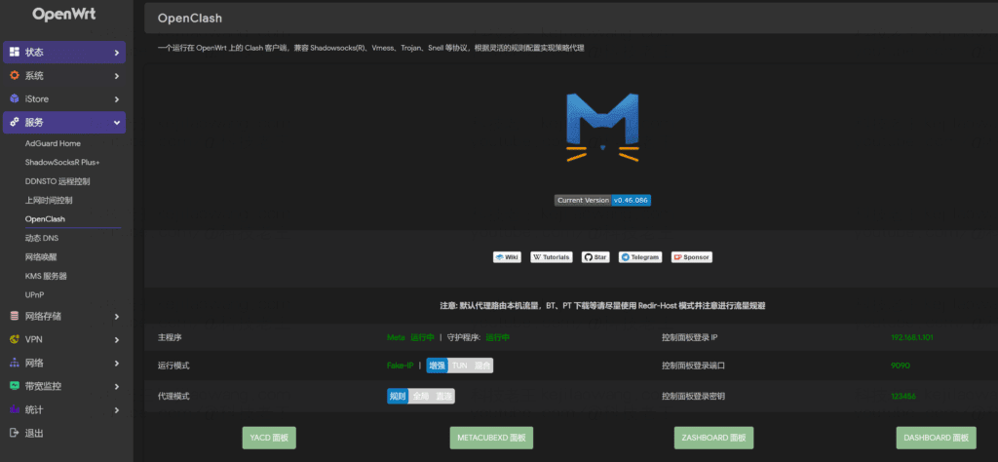Expand the 系统 menu chevron
Viewport: 998px width, 462px height.
coord(117,76)
